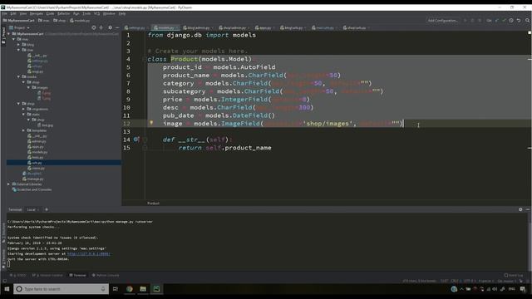This screenshot has height=299, width=532.
Task: Click the revert changes arrow icon
Action: (x=519, y=20)
